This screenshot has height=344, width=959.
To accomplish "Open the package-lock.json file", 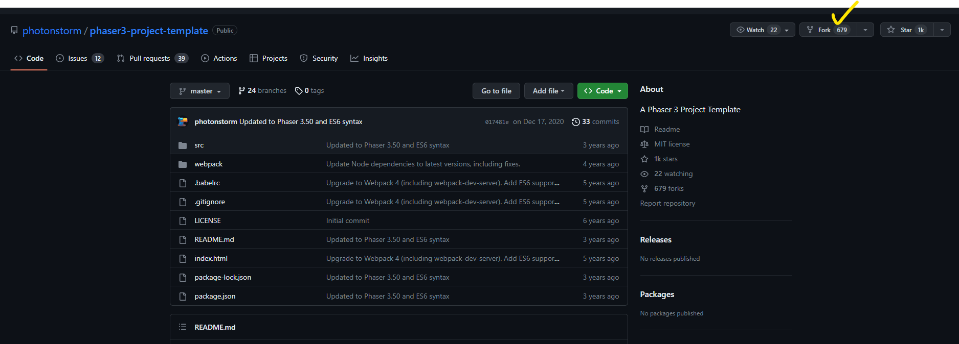I will [223, 278].
